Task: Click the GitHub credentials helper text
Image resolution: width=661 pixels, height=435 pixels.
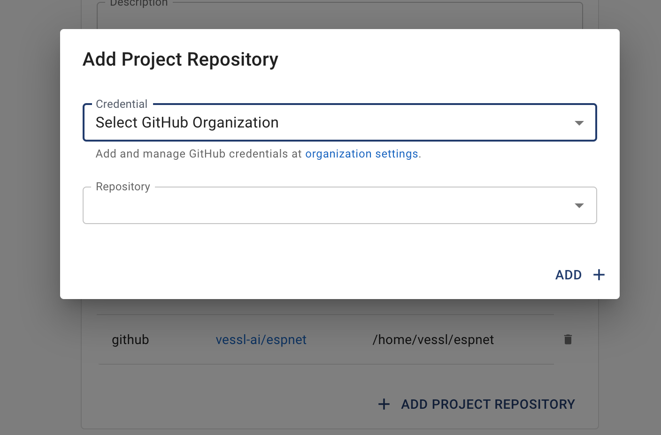Action: [x=198, y=154]
